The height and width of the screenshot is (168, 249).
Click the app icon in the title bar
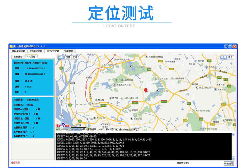[x=11, y=46]
